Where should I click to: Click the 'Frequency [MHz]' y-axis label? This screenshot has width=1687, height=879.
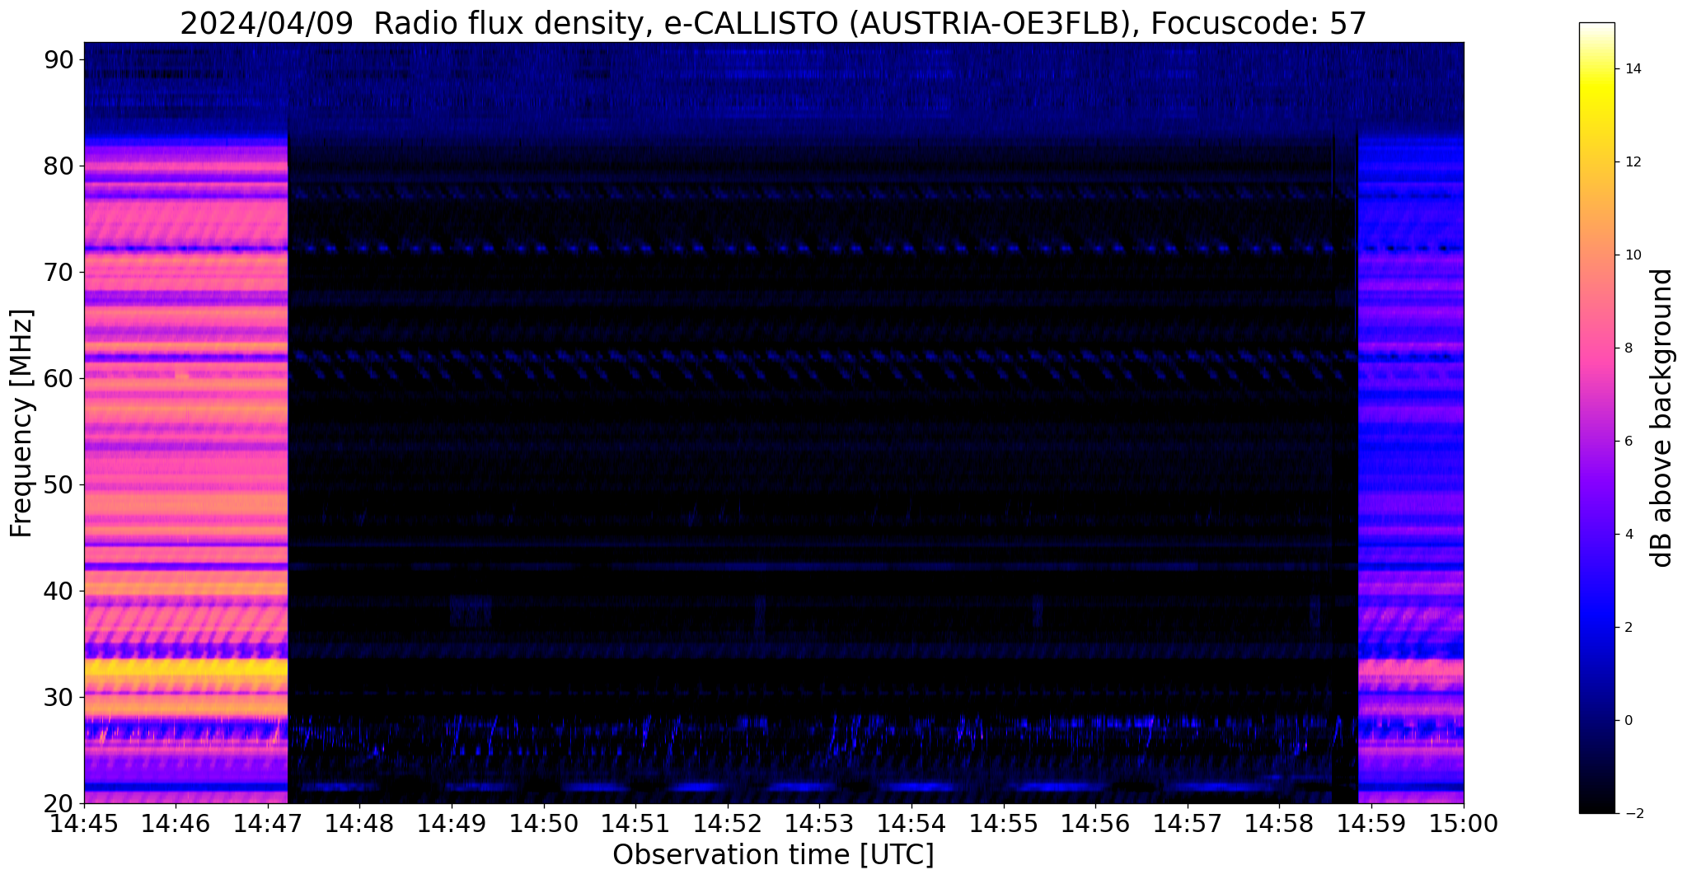tap(21, 423)
